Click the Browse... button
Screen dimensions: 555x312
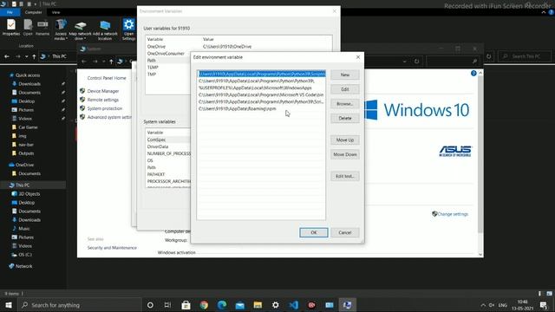click(345, 104)
